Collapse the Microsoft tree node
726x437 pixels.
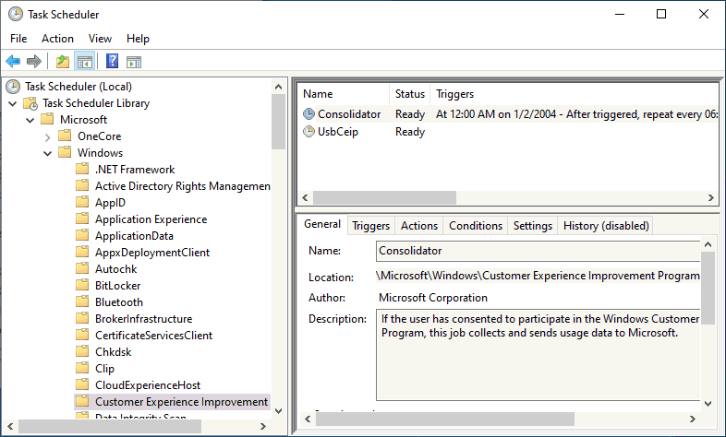click(30, 120)
